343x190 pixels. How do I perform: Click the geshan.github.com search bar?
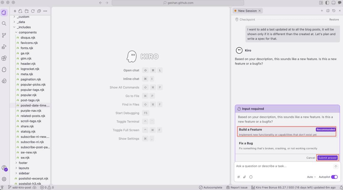click(178, 3)
